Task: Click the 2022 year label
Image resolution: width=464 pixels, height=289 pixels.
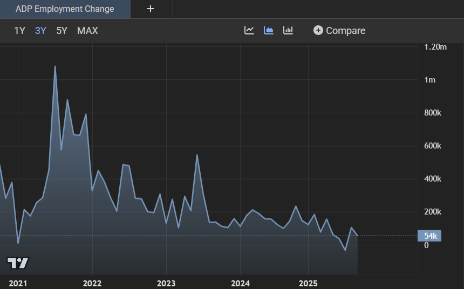Action: coord(92,284)
